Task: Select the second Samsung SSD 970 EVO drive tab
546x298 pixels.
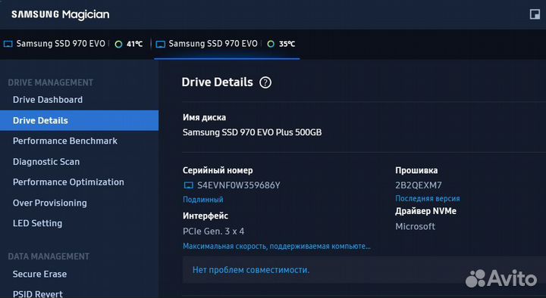Action: pos(226,44)
